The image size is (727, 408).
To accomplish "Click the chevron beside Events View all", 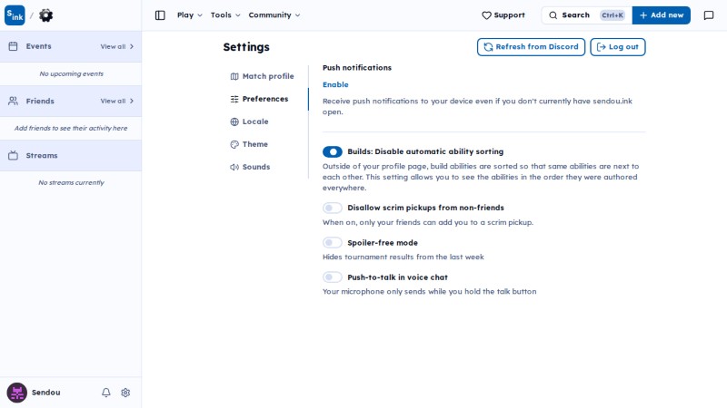I will coord(132,47).
